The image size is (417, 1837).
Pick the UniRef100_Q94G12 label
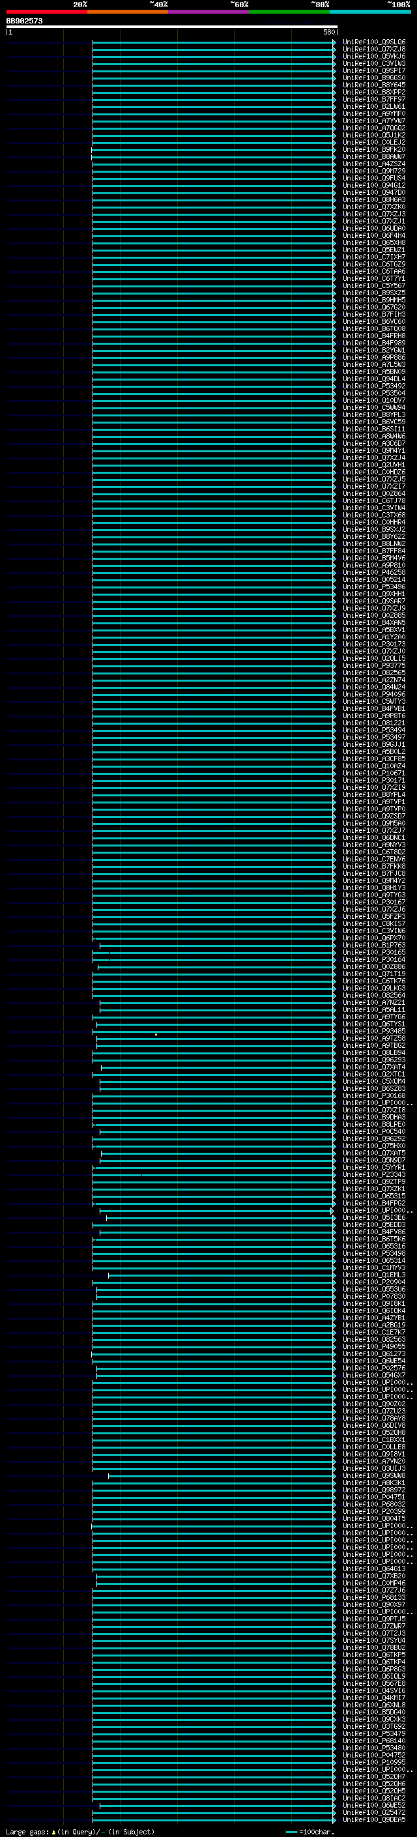(374, 186)
